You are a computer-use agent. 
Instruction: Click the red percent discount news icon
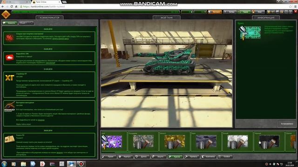point(9,38)
